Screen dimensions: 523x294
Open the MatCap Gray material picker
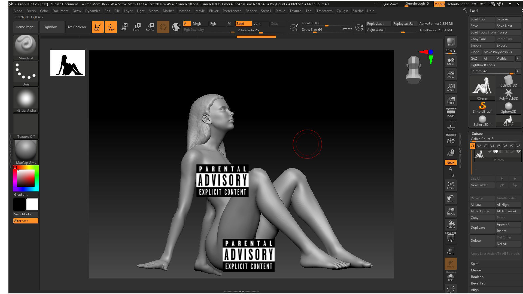pos(26,152)
